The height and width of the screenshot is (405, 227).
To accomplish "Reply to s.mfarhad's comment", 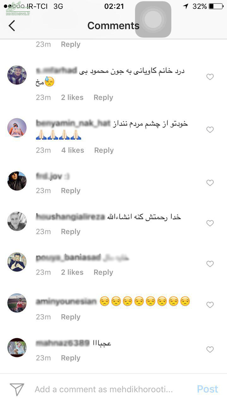I will [103, 97].
